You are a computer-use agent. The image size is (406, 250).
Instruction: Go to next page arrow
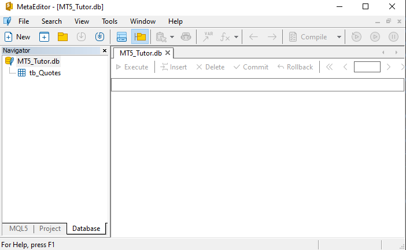pos(389,67)
